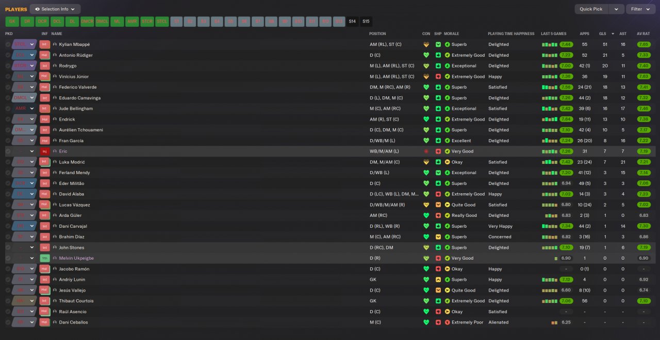The image size is (660, 340).
Task: Open Kylian Mbappé's STCL position dropdown
Action: click(25, 44)
